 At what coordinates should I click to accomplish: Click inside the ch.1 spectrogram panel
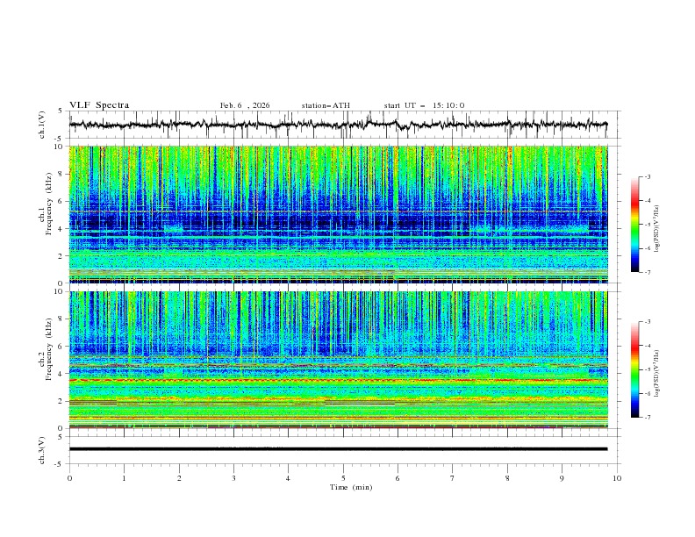pyautogui.click(x=338, y=214)
